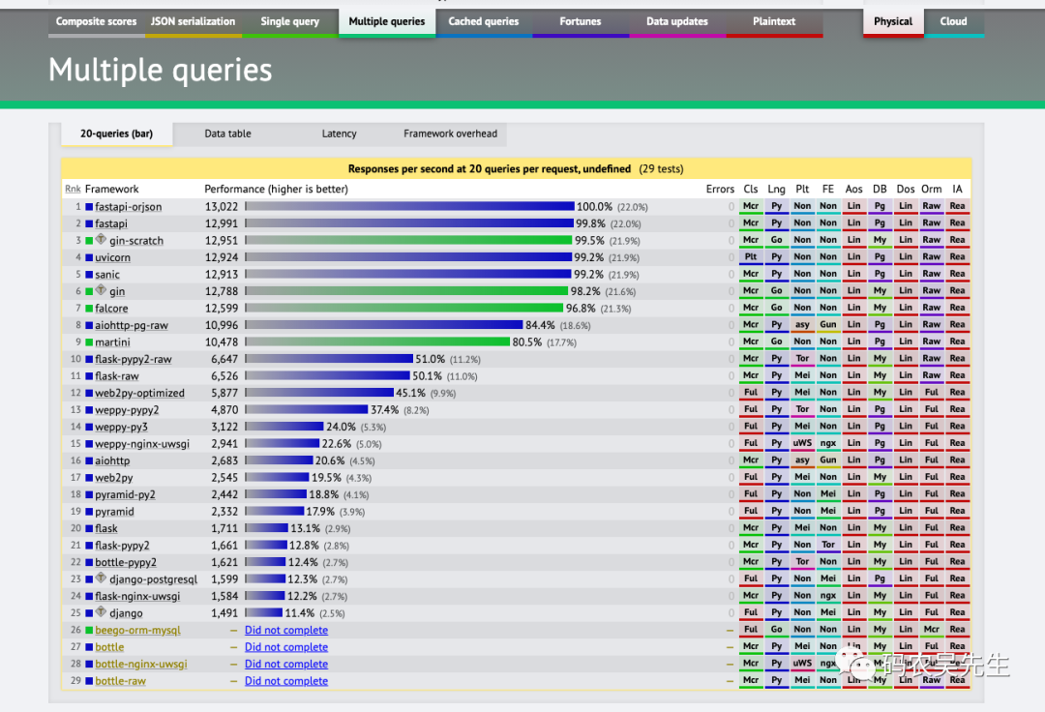Open the web2py-optimized framework link

140,393
